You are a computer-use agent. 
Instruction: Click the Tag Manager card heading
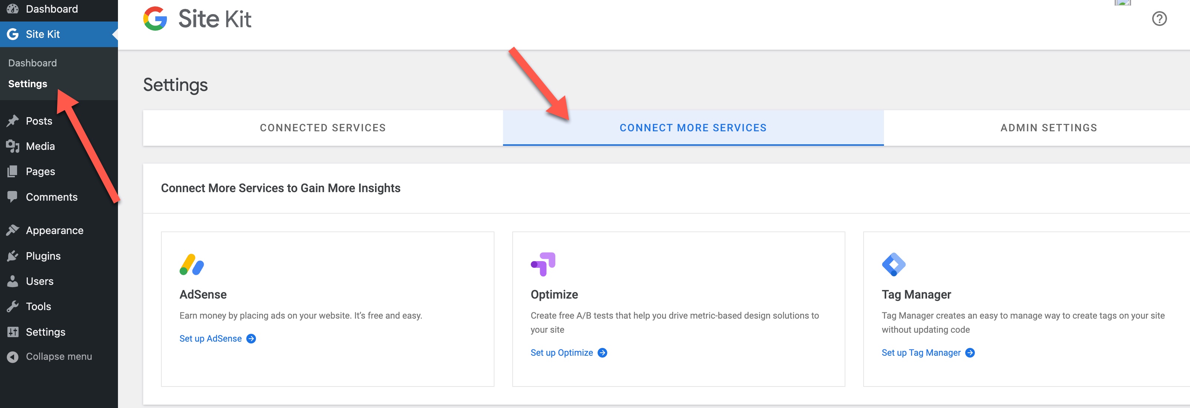click(916, 295)
